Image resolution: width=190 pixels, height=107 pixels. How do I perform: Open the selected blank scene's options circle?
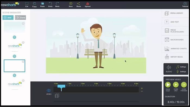click(x=23, y=62)
